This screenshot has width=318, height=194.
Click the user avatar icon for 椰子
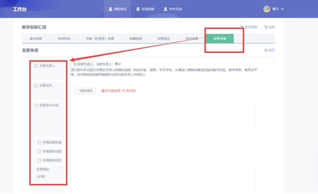point(266,9)
